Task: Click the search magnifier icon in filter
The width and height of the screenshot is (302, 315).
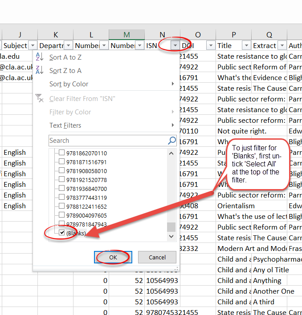Action: pyautogui.click(x=172, y=141)
